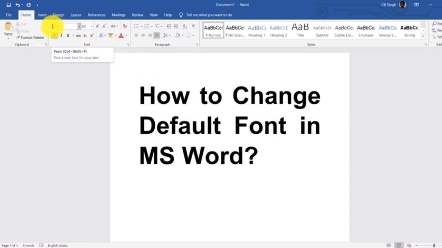Switch to the Review tab
The image size is (442, 248).
coord(137,15)
